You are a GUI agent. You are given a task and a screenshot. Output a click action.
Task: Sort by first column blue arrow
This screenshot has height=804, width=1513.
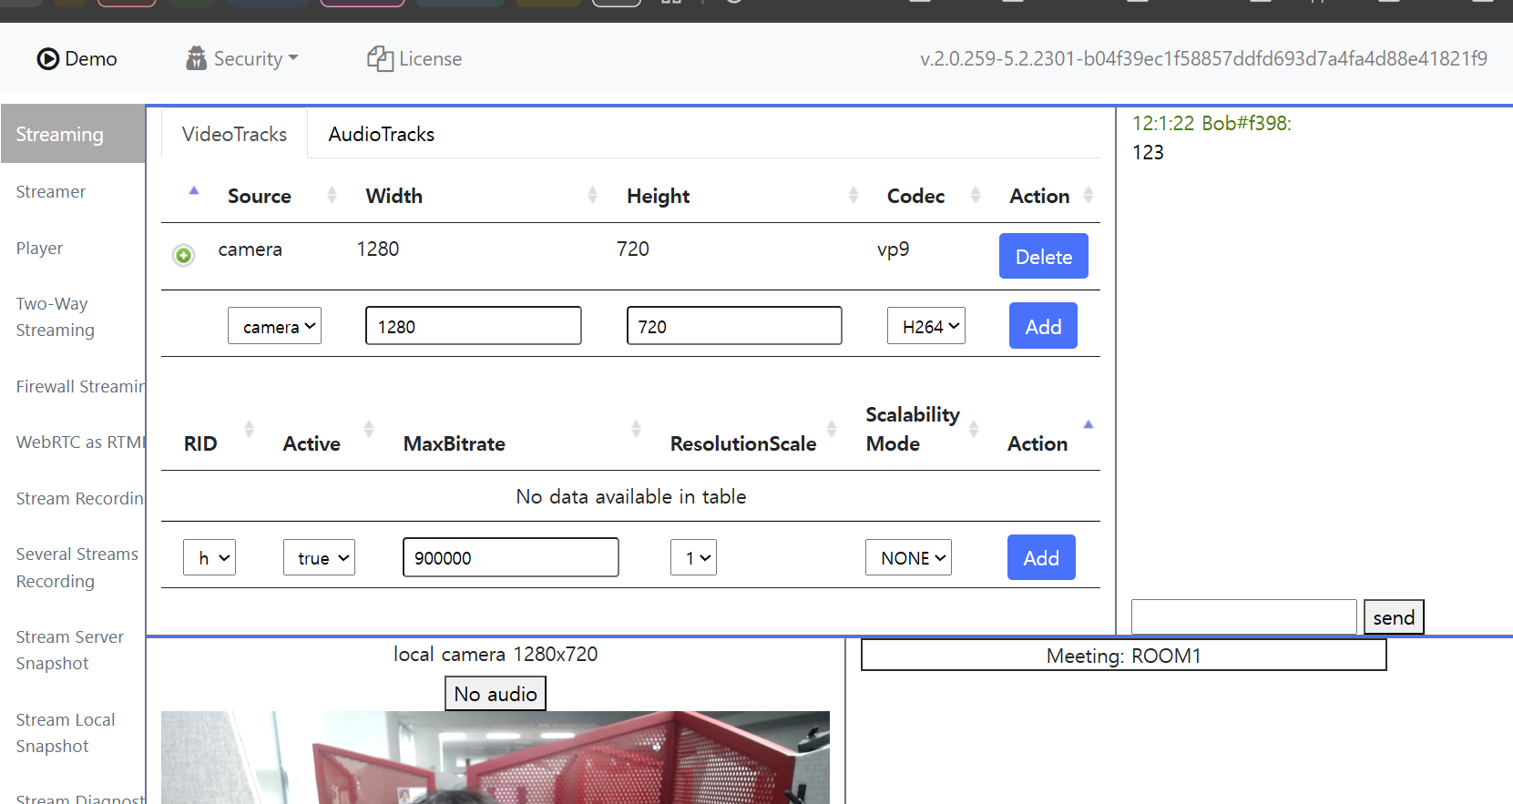193,191
